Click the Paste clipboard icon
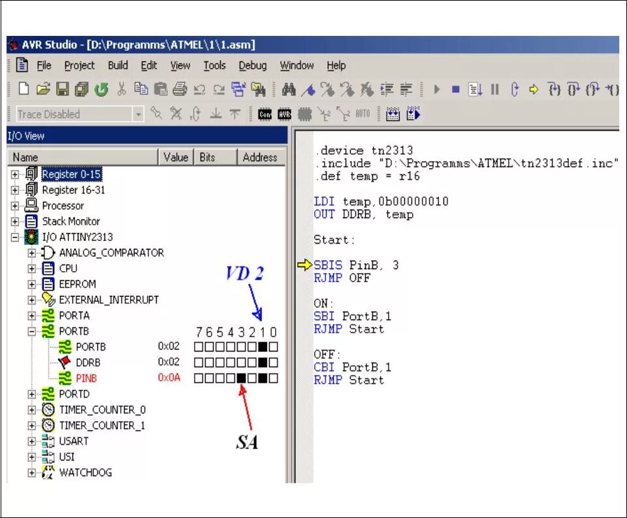 (161, 89)
